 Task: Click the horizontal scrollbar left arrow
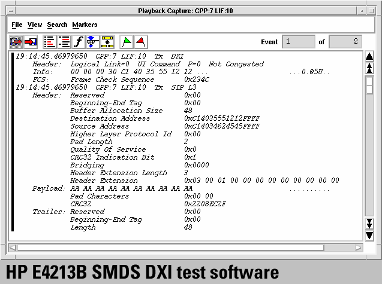click(x=13, y=248)
